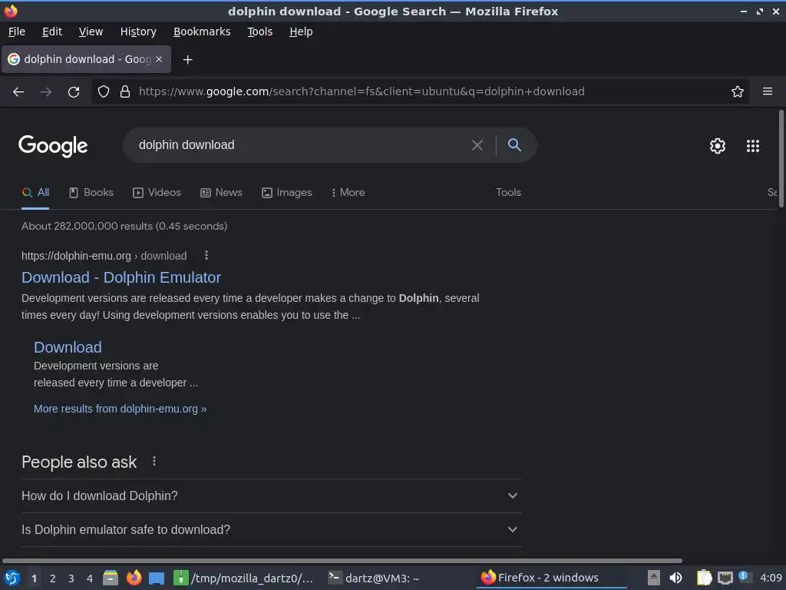Go to the Google logo homepage

click(53, 146)
